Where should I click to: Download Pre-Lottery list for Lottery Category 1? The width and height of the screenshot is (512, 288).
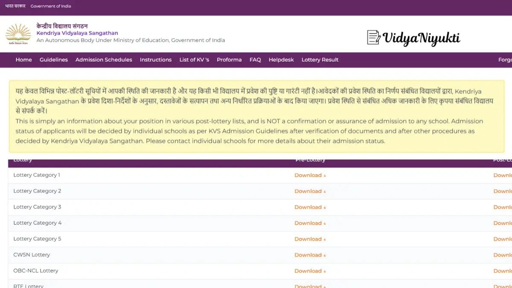(x=310, y=175)
